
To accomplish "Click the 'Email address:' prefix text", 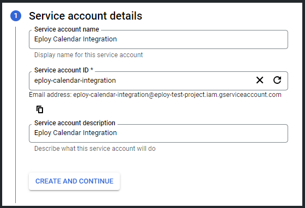I will coord(50,95).
